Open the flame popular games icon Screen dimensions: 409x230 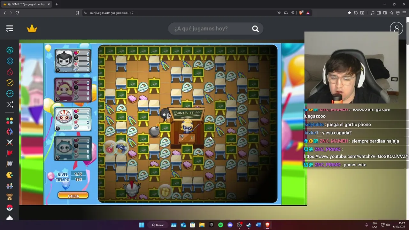pos(10,72)
